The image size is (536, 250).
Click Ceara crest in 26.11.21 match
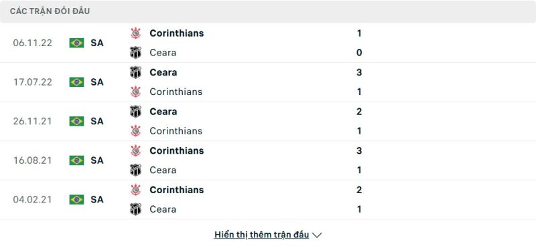pos(136,112)
